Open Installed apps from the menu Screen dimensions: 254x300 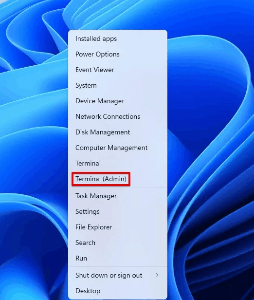[118, 38]
